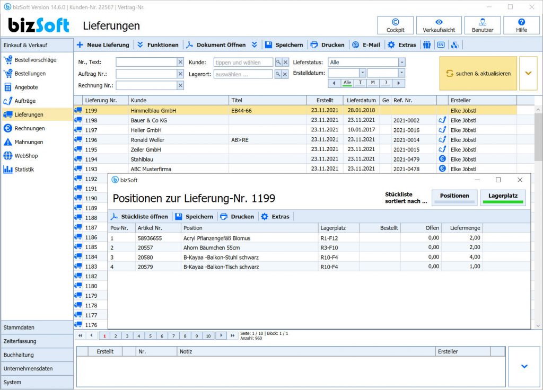This screenshot has height=390, width=543.
Task: Expand the Stammdaten sidebar section
Action: coord(37,327)
